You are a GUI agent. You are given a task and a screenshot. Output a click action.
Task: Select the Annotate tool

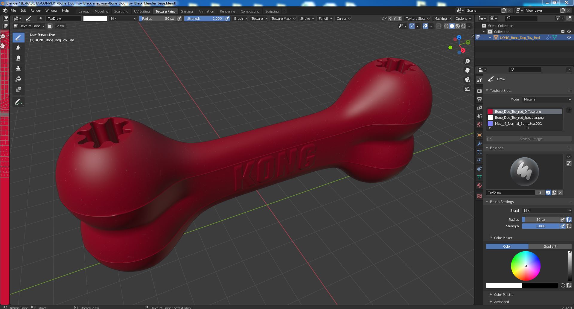(18, 102)
